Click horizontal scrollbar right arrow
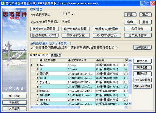Screen dimensions: 156x113 point(126,107)
